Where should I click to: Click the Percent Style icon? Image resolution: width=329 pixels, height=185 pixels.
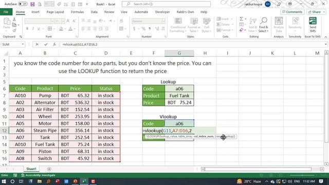(144, 29)
